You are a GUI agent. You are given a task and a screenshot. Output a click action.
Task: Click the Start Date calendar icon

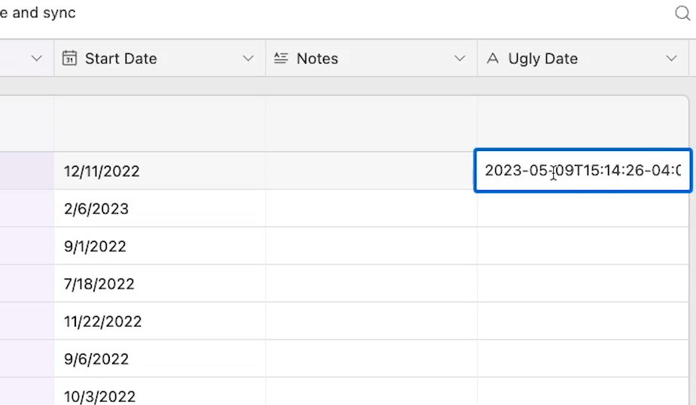[69, 58]
